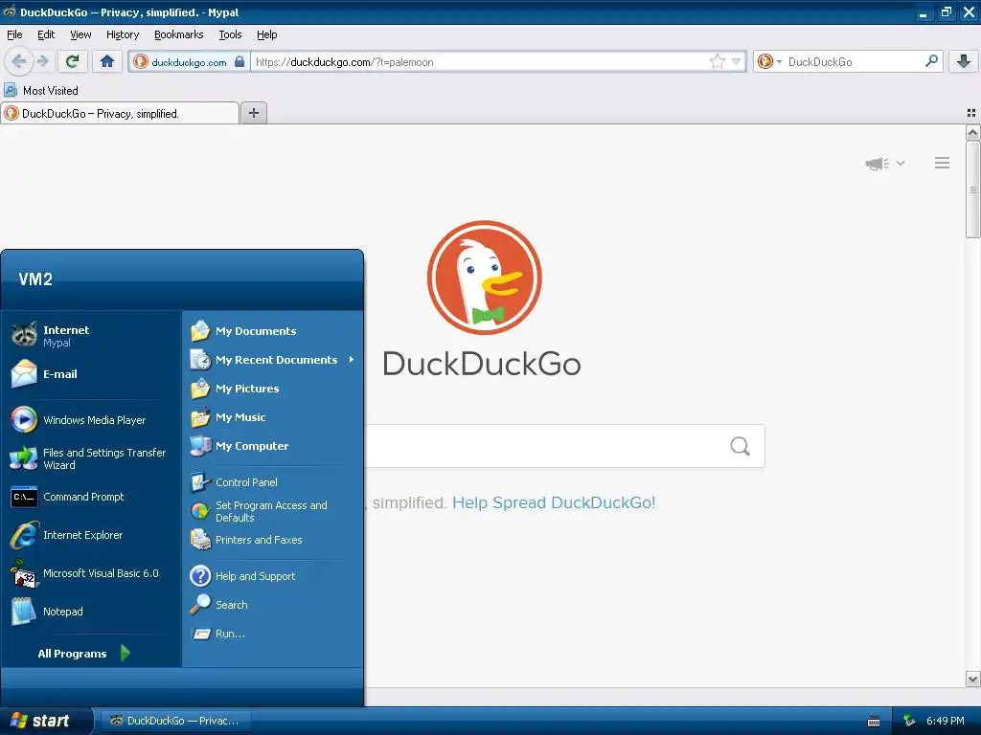981x735 pixels.
Task: Show all tabs with the grid icon
Action: (x=971, y=113)
